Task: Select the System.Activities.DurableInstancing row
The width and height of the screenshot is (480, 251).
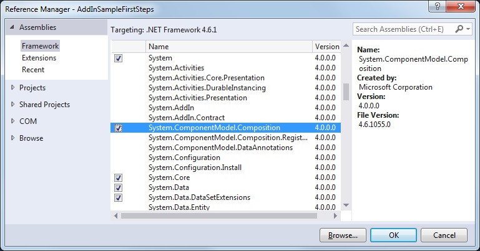Action: (225, 88)
